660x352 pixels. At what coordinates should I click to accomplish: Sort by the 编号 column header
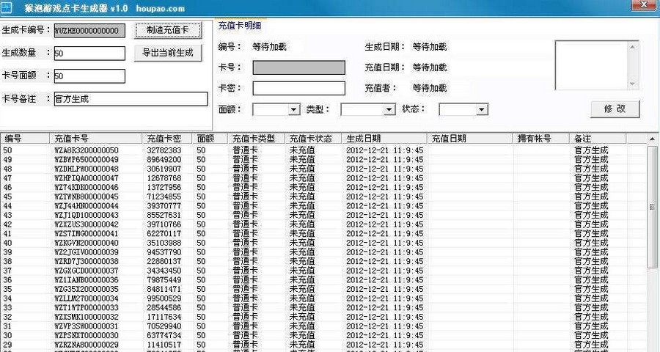pyautogui.click(x=25, y=139)
